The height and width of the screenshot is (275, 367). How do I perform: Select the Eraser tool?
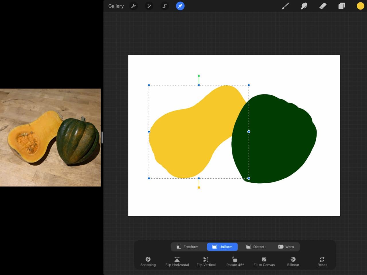pyautogui.click(x=323, y=6)
